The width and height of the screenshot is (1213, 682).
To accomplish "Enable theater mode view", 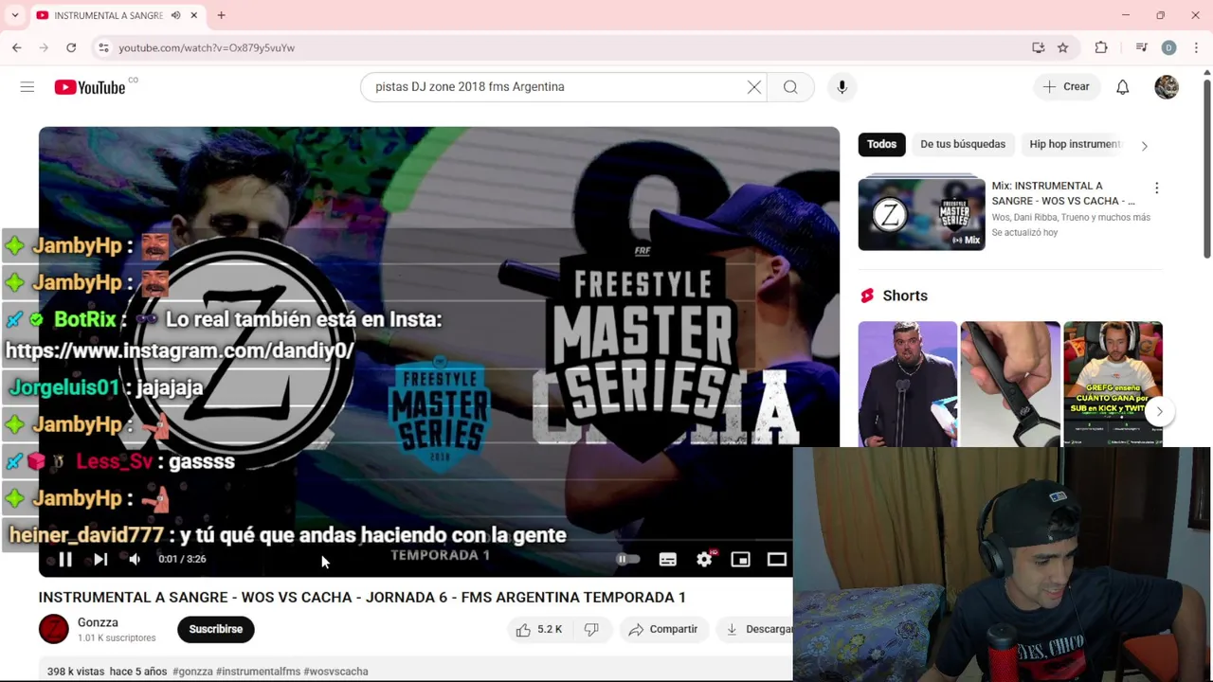I will pos(777,559).
